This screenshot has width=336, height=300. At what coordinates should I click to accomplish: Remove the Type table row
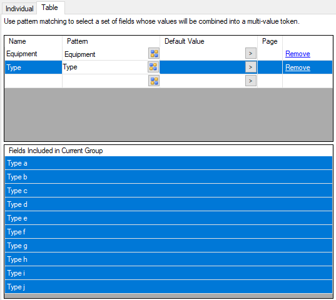(x=298, y=67)
